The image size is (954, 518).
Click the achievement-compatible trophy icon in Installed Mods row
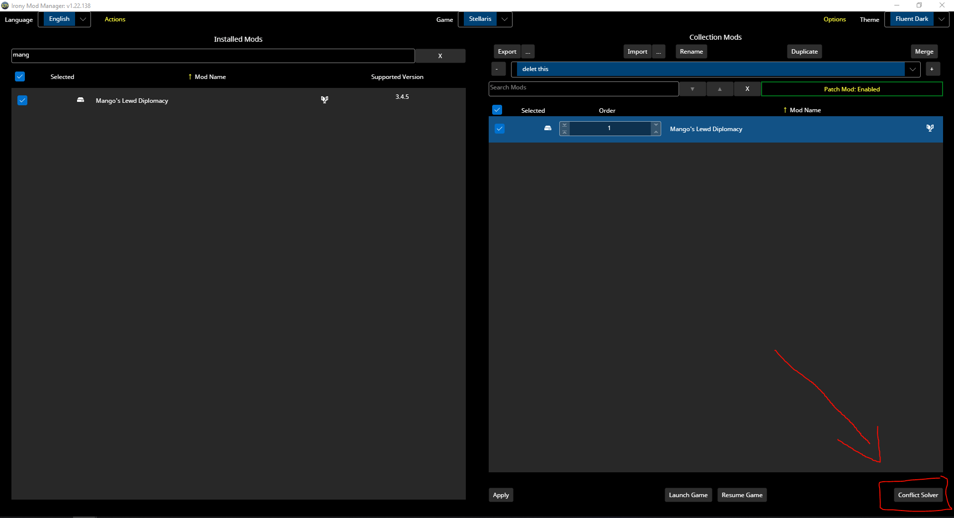[325, 100]
